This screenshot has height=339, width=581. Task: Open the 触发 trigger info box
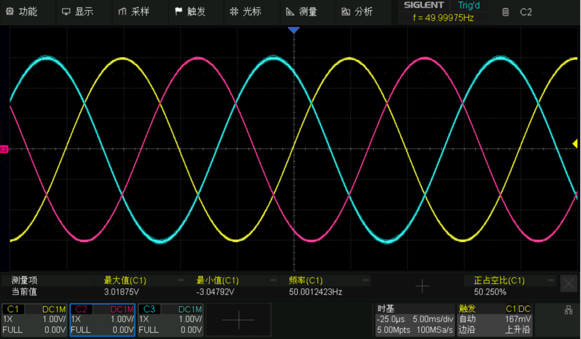coord(495,319)
